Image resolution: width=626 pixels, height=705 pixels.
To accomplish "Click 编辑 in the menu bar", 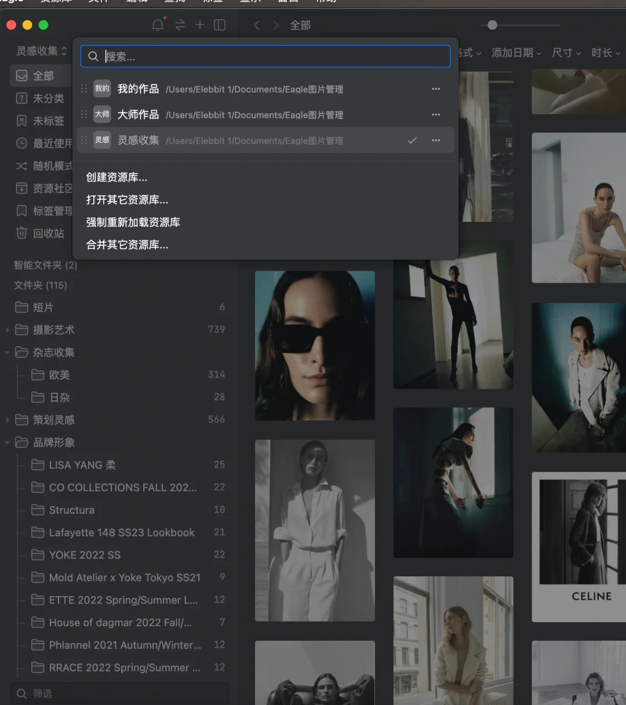I will click(x=137, y=2).
